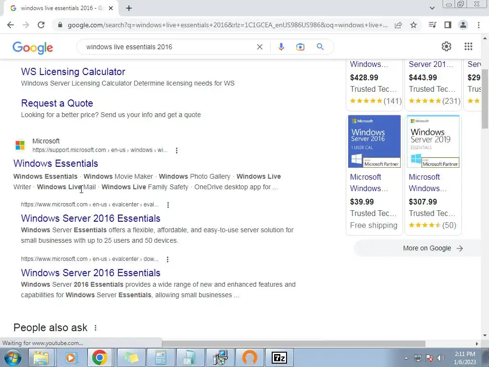Show hidden tray icons arrow
The image size is (489, 367).
pos(406,358)
